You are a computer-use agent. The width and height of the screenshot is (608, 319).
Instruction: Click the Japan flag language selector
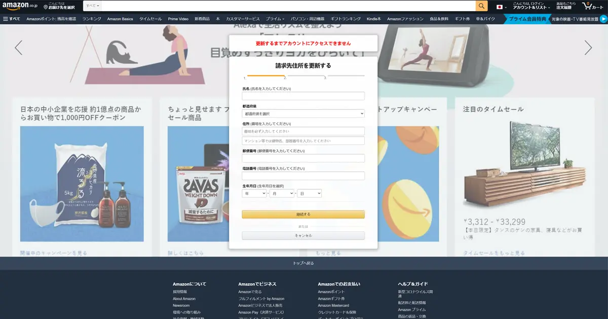(x=501, y=7)
